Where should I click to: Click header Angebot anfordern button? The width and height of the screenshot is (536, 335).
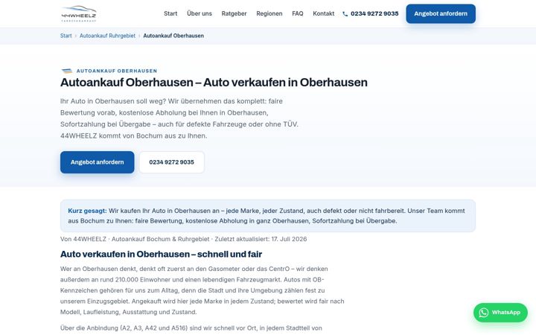click(x=441, y=13)
